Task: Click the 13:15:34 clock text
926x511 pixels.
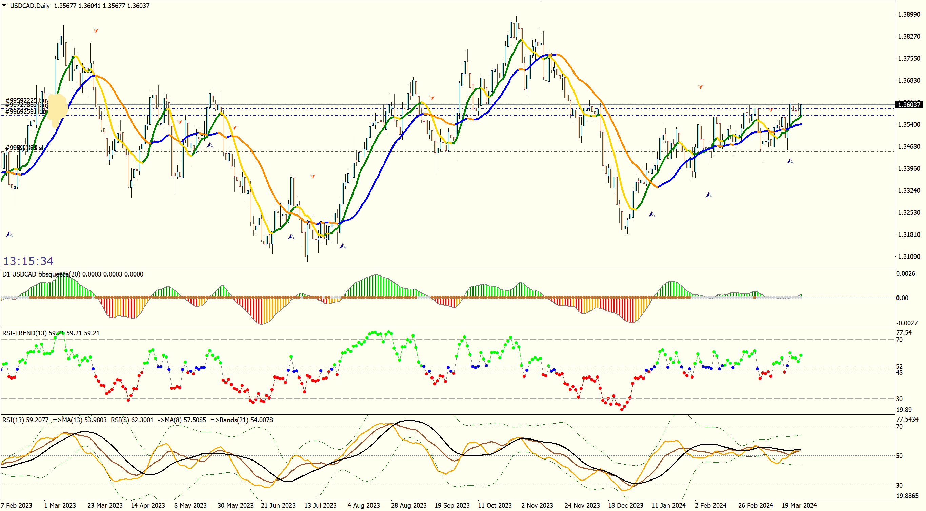Action: coord(28,261)
